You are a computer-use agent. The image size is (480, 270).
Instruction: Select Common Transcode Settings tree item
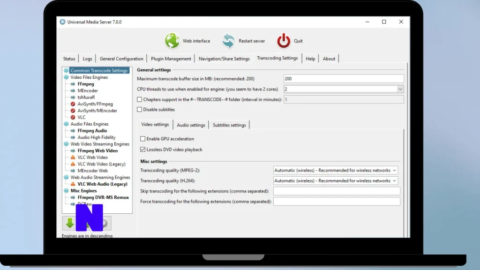99,70
